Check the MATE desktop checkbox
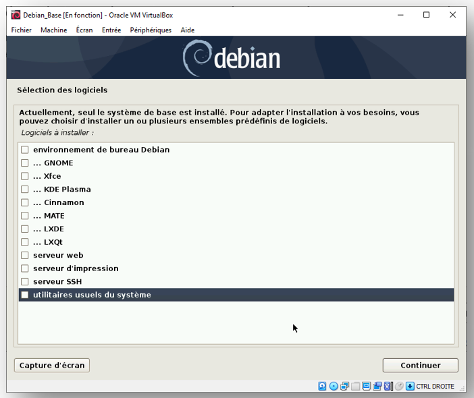 [25, 216]
